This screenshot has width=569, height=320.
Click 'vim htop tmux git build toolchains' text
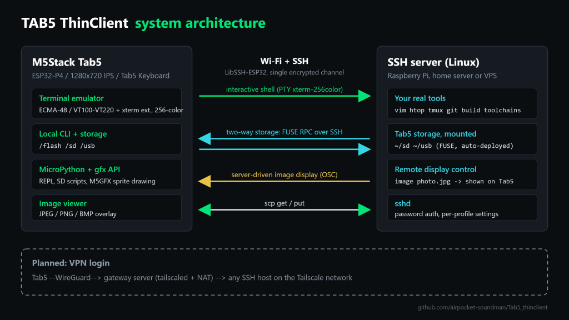(x=458, y=110)
